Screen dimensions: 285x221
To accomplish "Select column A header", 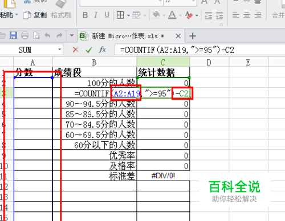I will coord(33,63).
